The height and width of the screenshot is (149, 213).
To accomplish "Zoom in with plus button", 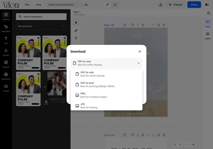I will (x=193, y=144).
